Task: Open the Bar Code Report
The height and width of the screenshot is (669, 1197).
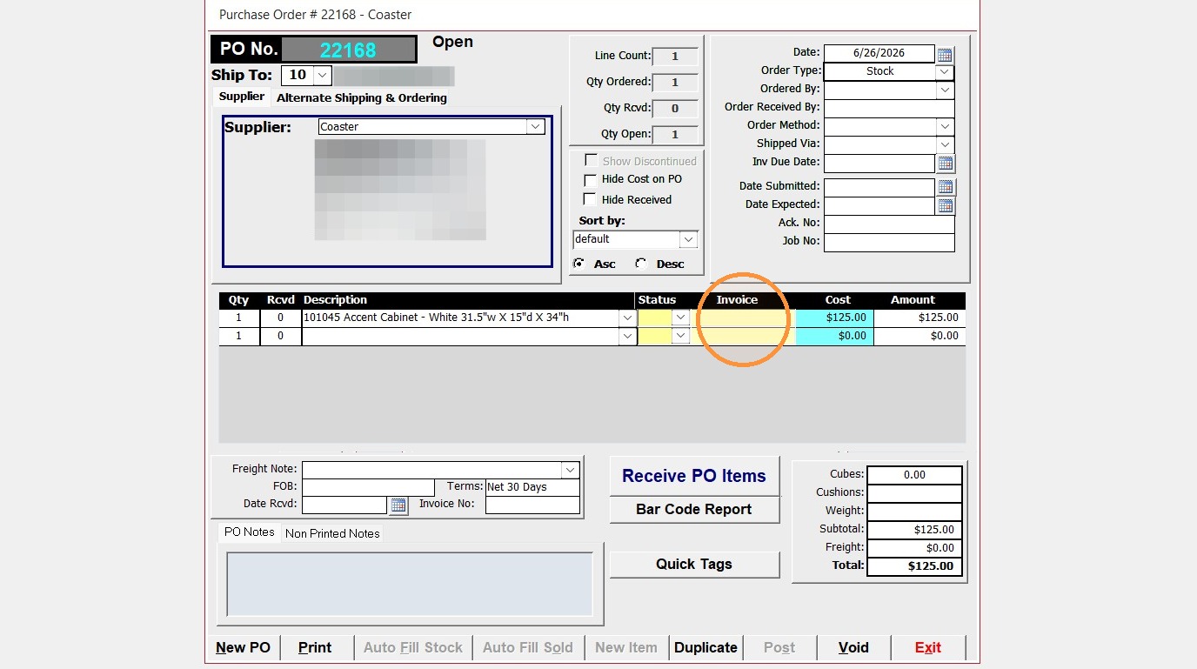Action: tap(694, 510)
